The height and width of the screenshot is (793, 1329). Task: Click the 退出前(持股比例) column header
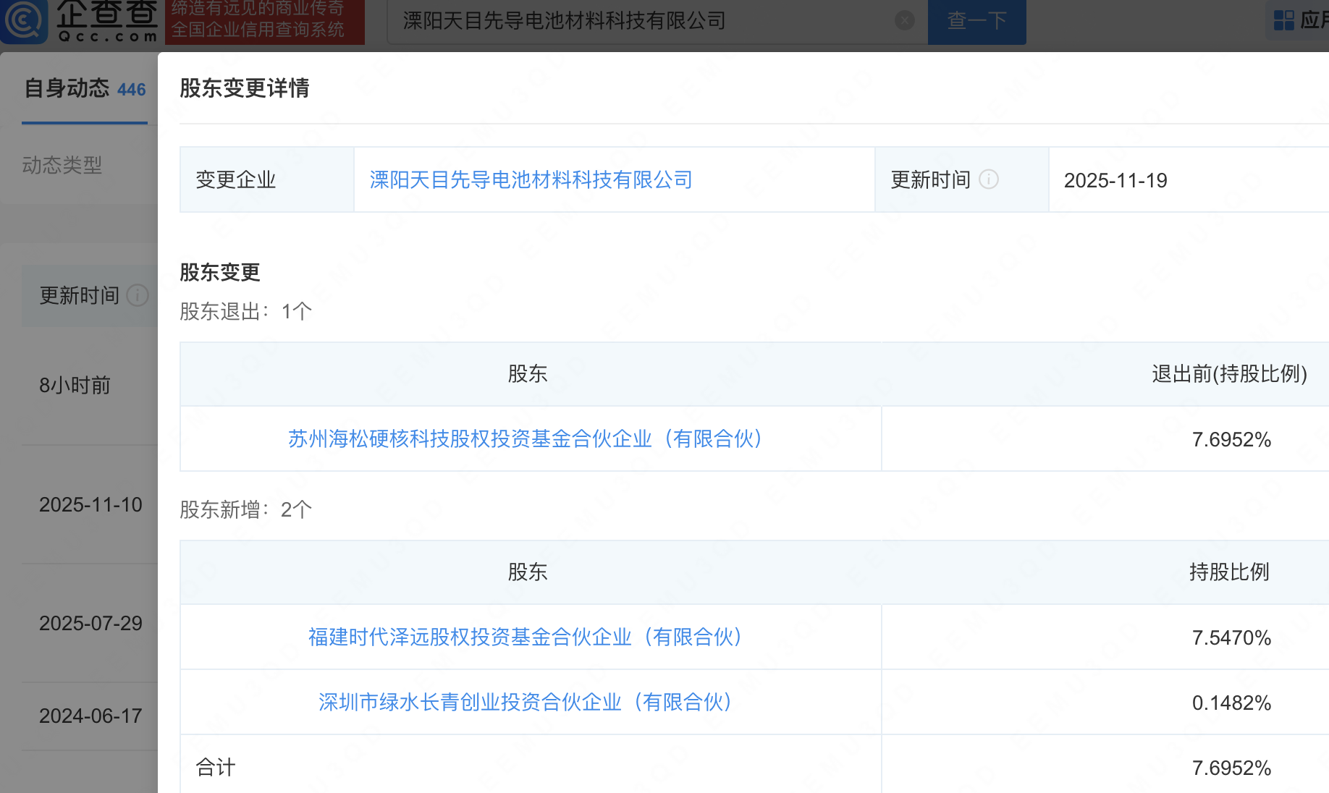click(1229, 373)
